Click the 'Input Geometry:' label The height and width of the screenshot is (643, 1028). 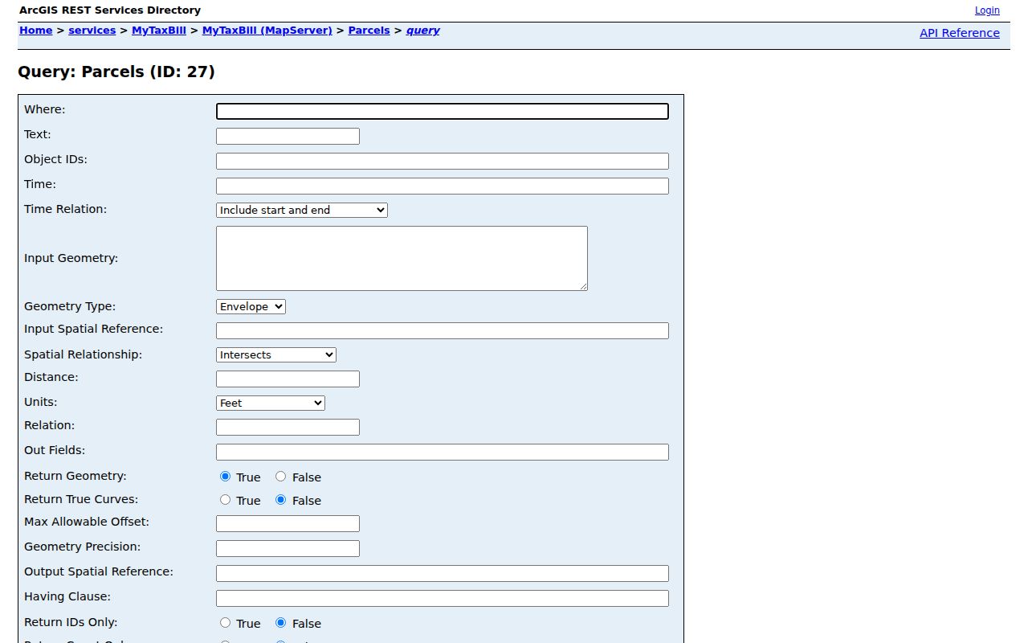tap(71, 258)
